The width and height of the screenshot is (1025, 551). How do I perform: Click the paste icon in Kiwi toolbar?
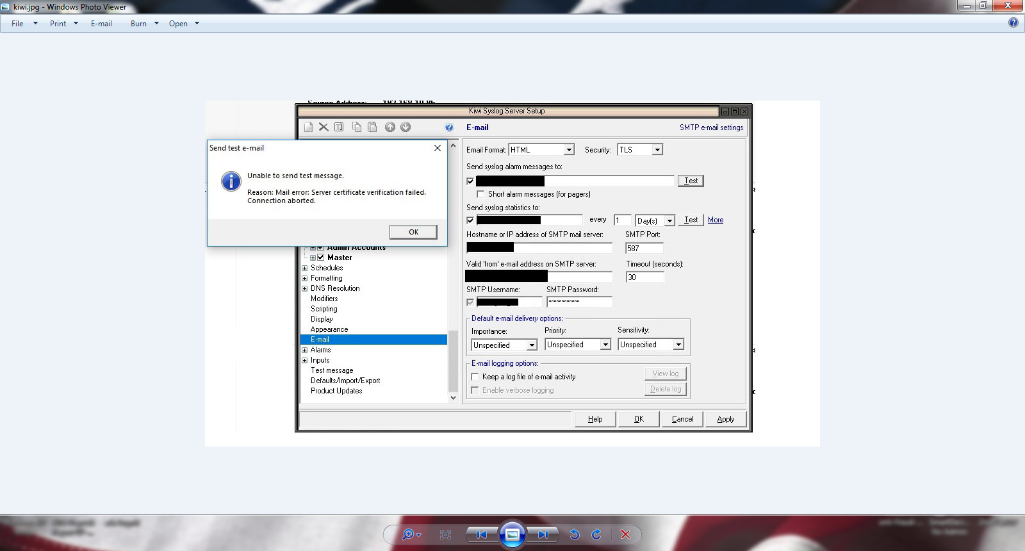click(372, 127)
